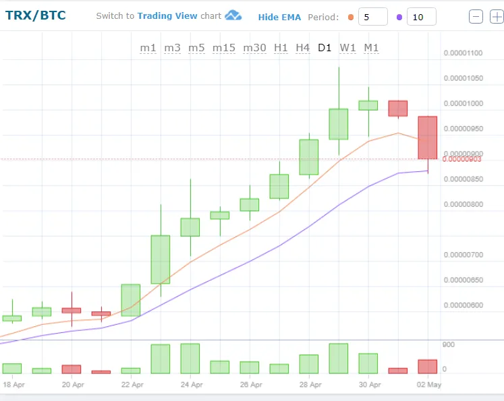Viewport: 504px width, 401px height.
Task: Switch to m3 timeframe
Action: (172, 48)
